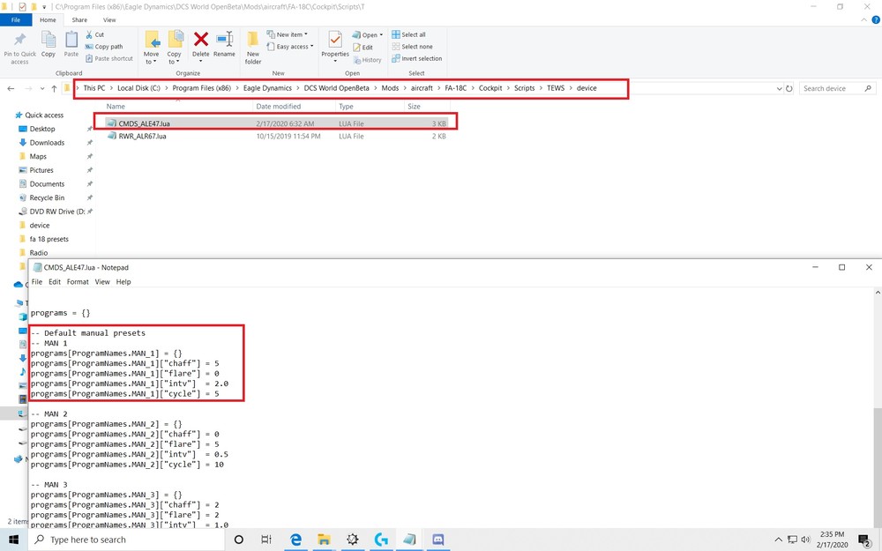This screenshot has height=551, width=882.
Task: Switch to the Share ribbon tab
Action: tap(79, 19)
